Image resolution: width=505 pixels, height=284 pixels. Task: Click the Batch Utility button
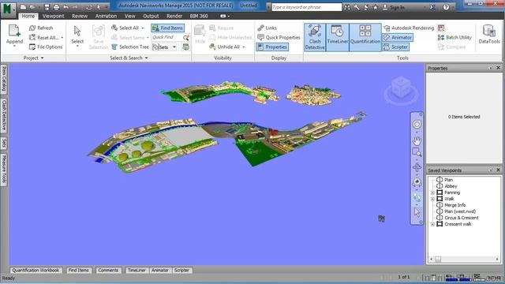point(454,37)
